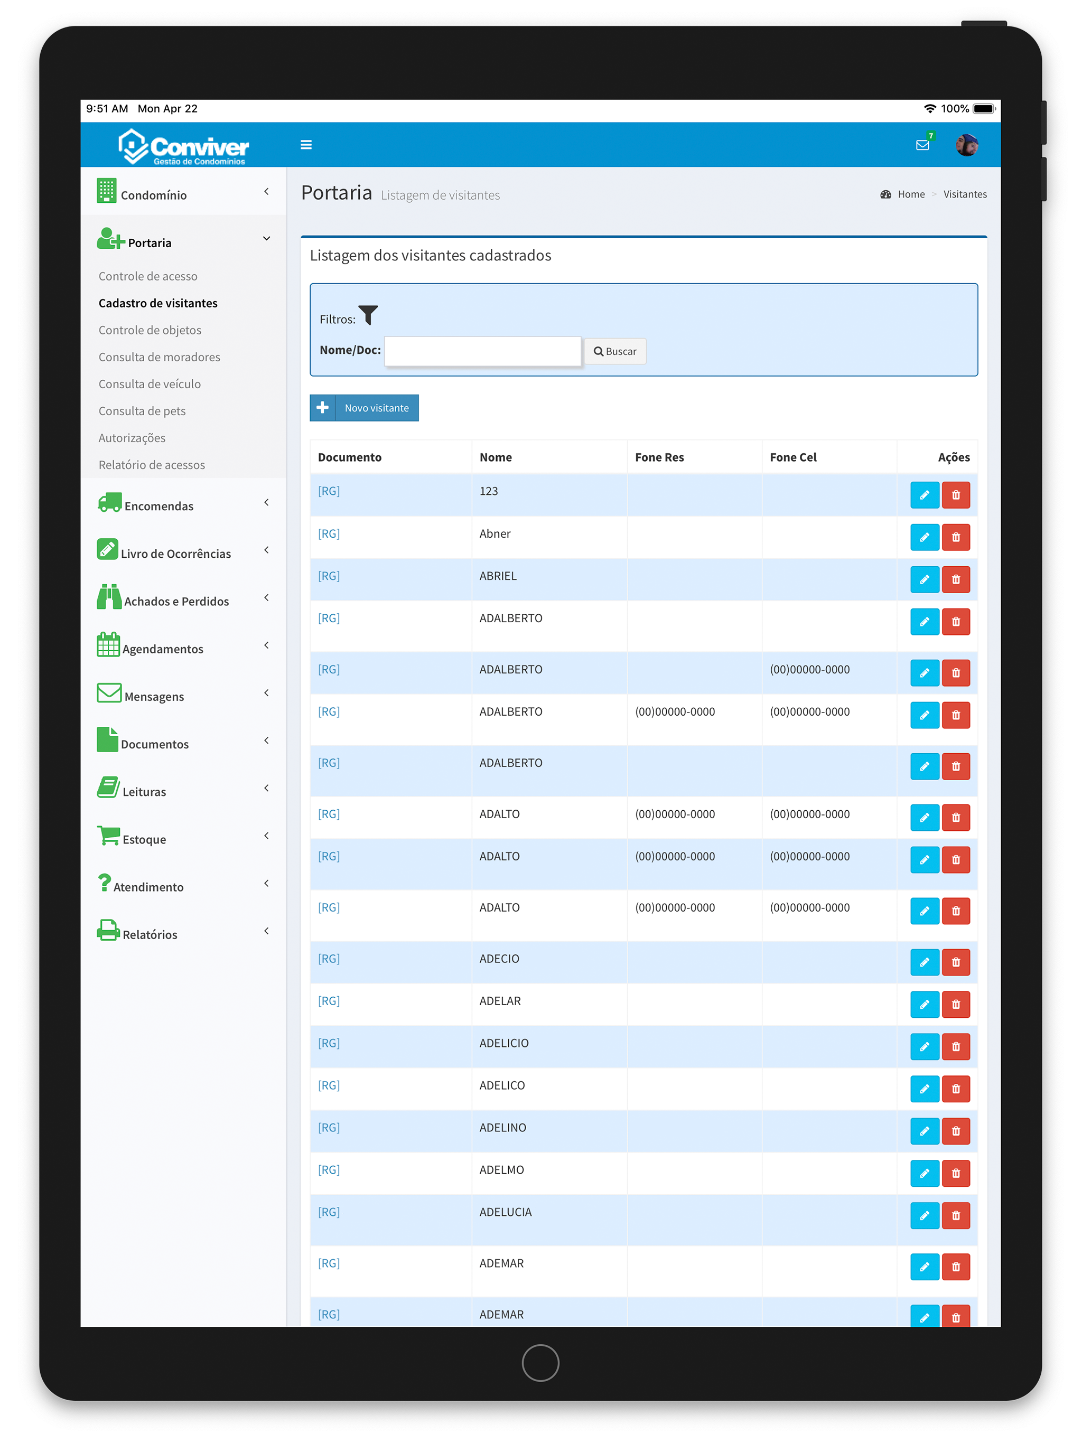Image resolution: width=1082 pixels, height=1443 pixels.
Task: Open Controle de acesso submenu item
Action: 147,277
